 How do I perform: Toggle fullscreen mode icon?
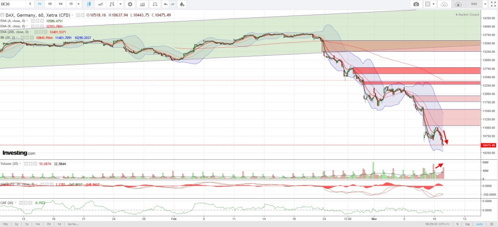coord(493,4)
